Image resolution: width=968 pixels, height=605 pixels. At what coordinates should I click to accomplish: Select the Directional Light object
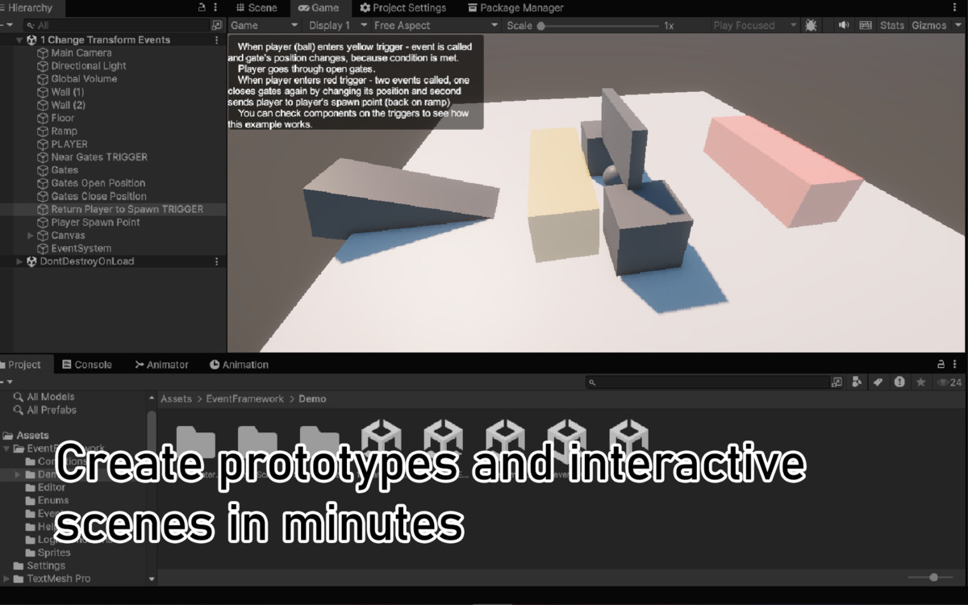[x=89, y=65]
